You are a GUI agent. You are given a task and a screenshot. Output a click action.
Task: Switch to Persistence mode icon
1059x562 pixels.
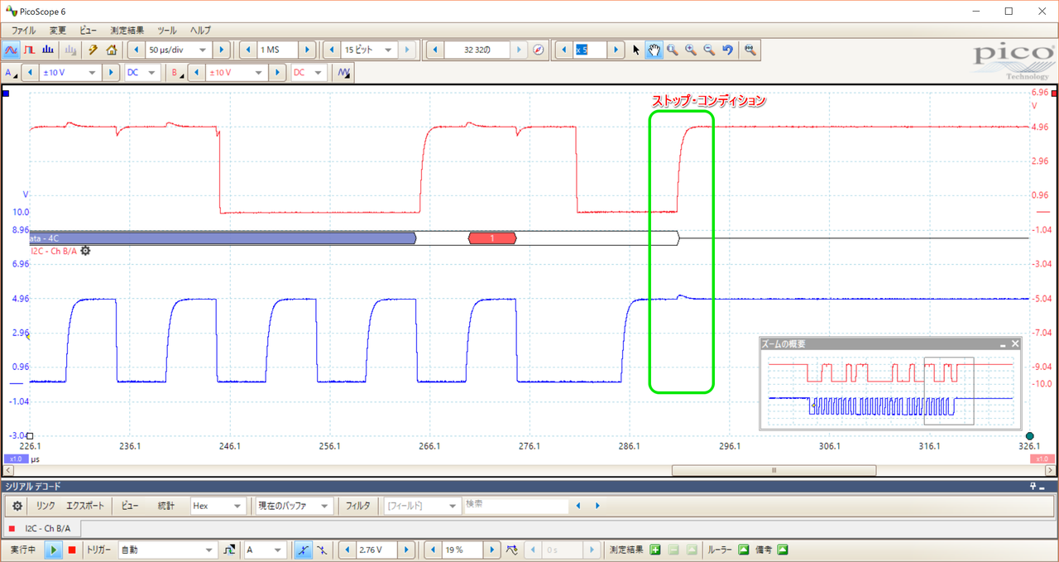click(30, 50)
